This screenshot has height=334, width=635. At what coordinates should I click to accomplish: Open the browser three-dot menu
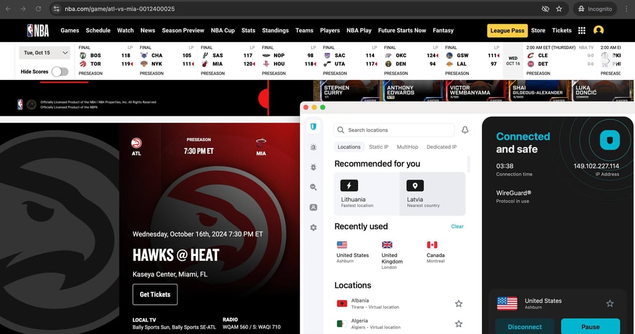coord(626,9)
